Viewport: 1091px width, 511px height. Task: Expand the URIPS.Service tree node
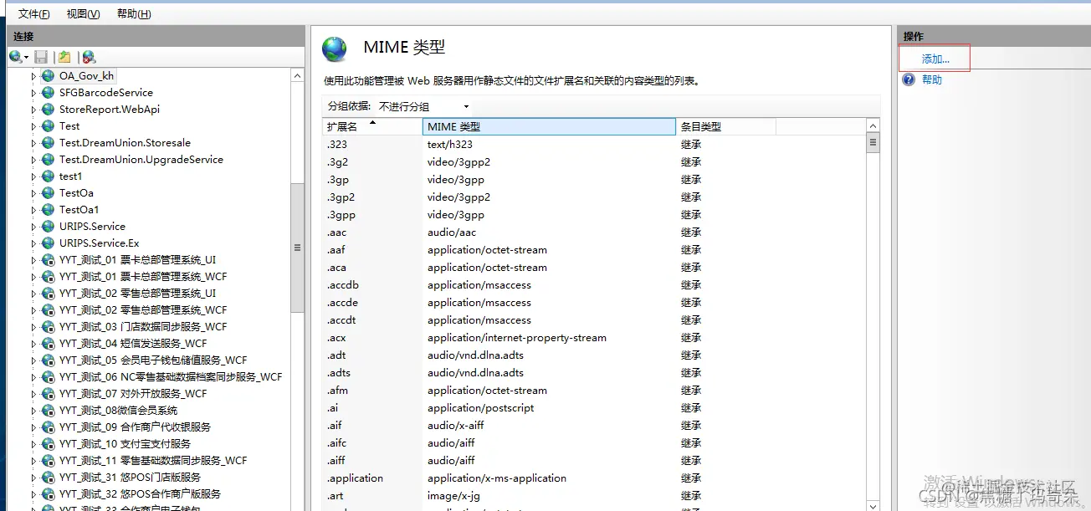(34, 226)
